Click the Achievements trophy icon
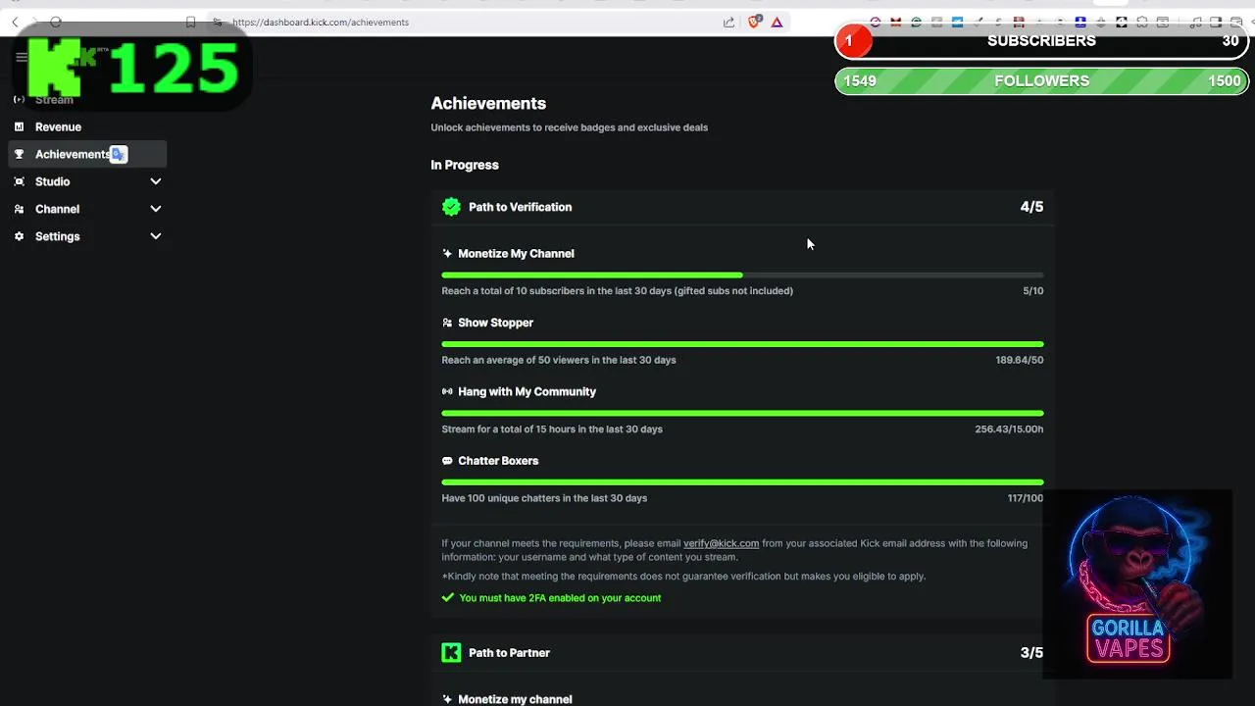1255x706 pixels. click(x=19, y=154)
